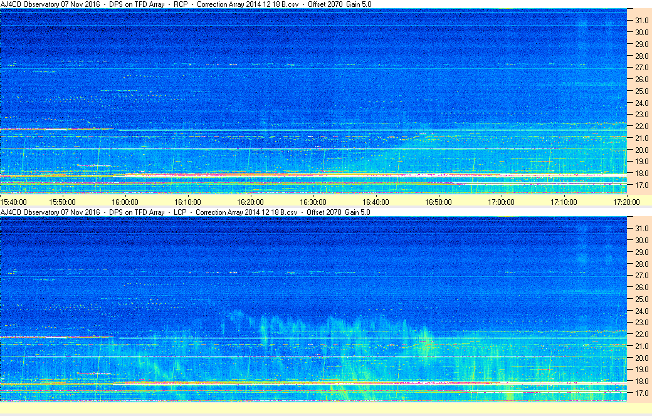Image resolution: width=652 pixels, height=416 pixels.
Task: Click the 29.0 frequency label on RCP panel
Action: tap(641, 44)
